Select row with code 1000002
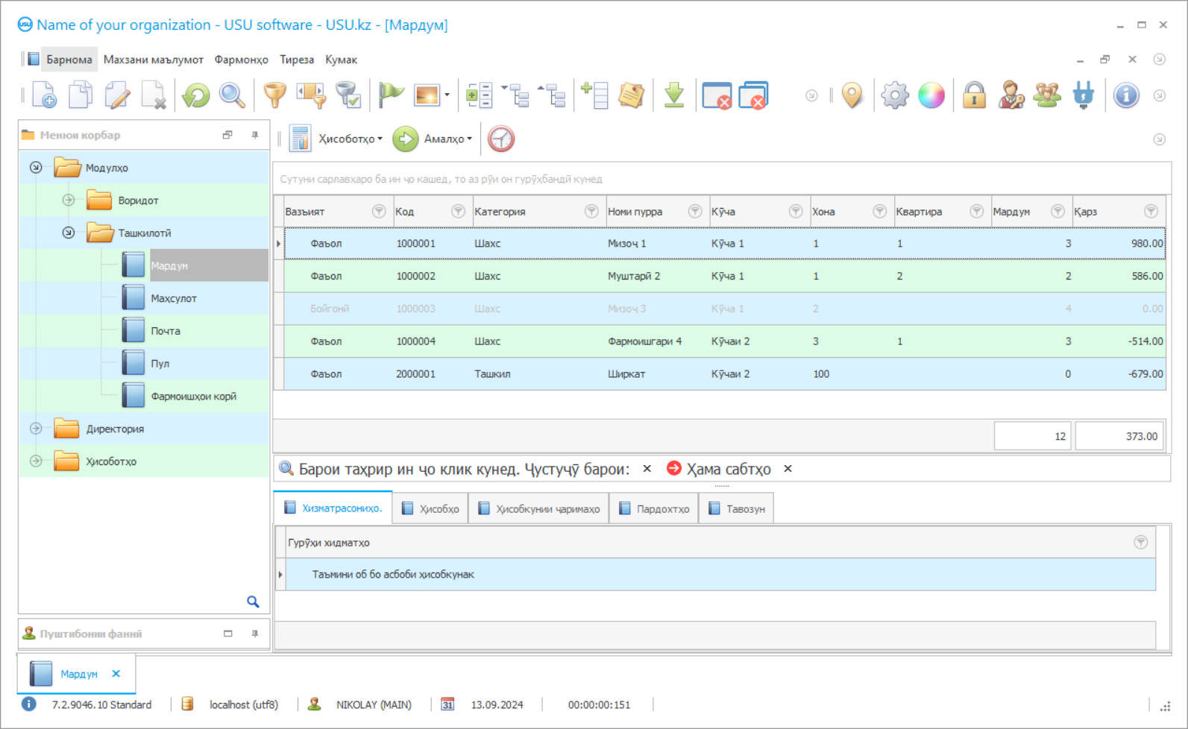 [724, 276]
